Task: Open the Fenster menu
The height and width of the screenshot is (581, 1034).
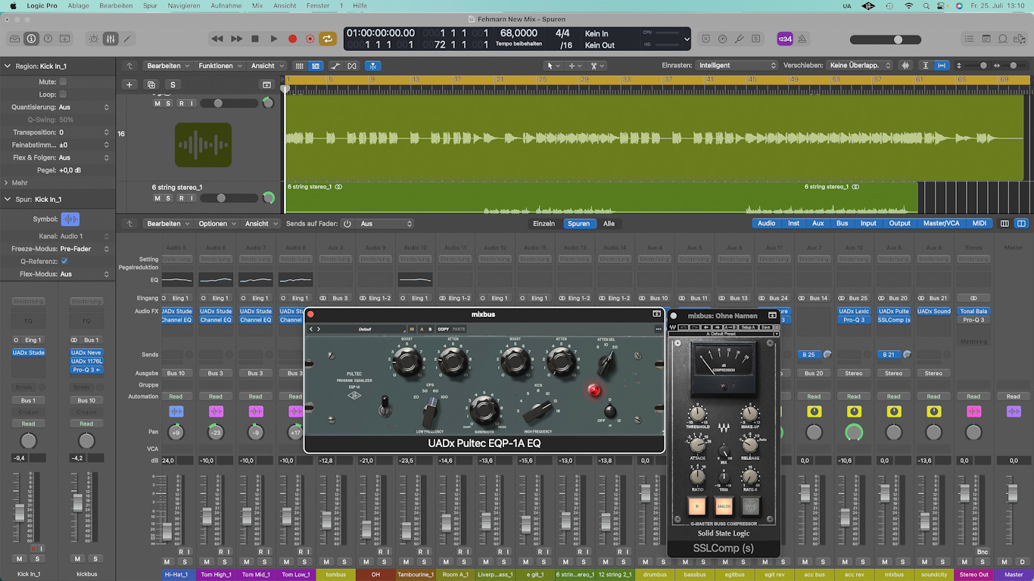Action: pyautogui.click(x=318, y=5)
